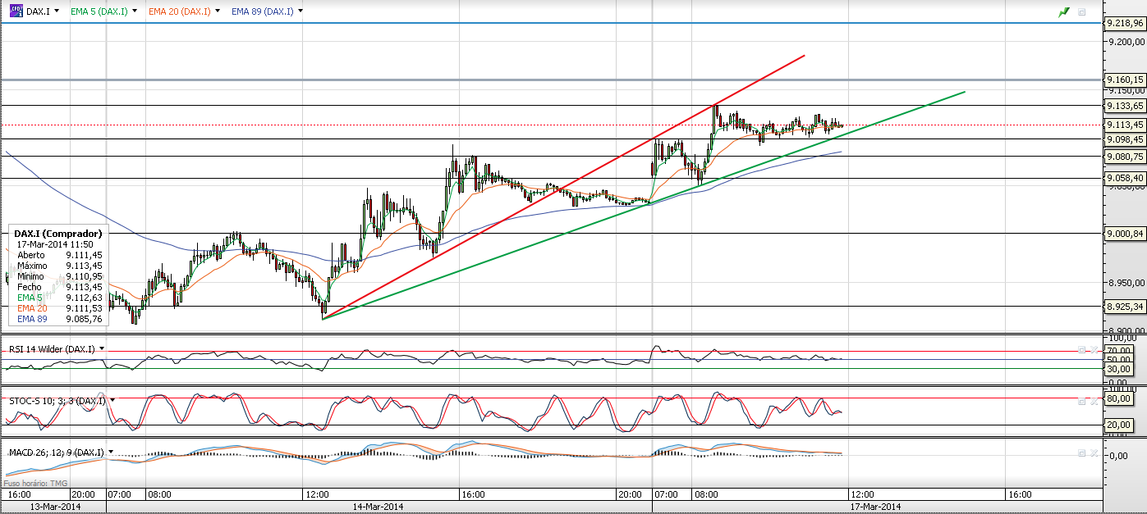Click the RSI 30,00 level label

[x=1120, y=368]
